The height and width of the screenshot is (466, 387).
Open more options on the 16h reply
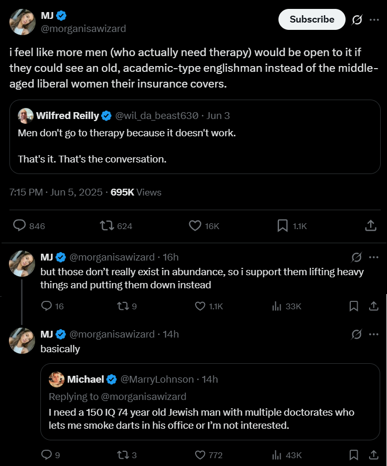[374, 257]
